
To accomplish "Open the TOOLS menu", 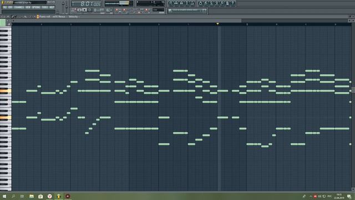I will 45,7.
